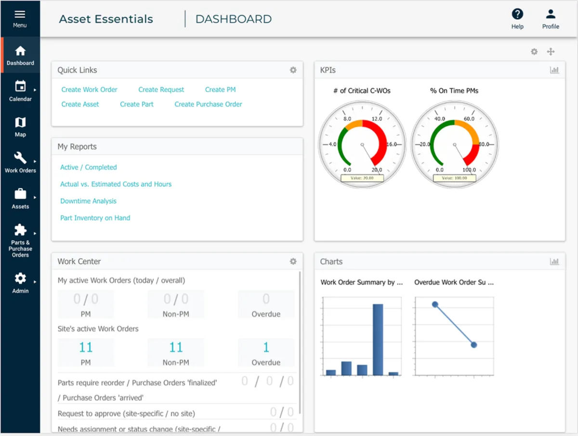Image resolution: width=578 pixels, height=436 pixels.
Task: Open the Downtime Analysis report
Action: click(88, 201)
